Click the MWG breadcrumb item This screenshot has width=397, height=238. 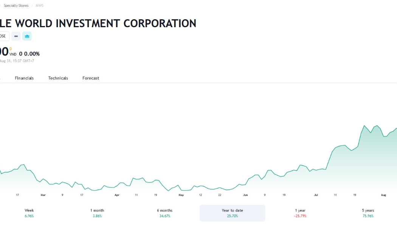(39, 6)
